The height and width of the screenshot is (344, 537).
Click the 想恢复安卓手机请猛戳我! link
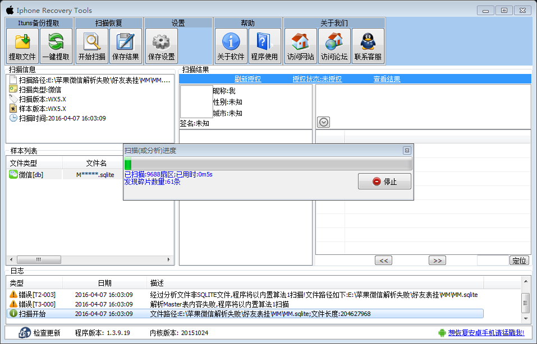(x=486, y=333)
